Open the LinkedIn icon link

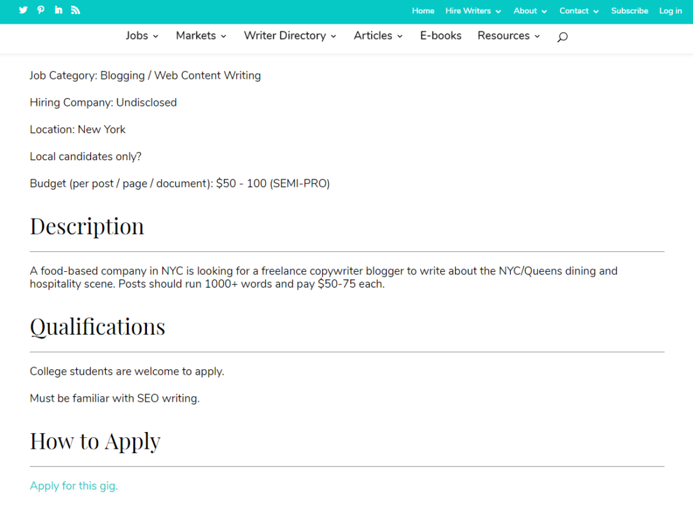(x=58, y=10)
